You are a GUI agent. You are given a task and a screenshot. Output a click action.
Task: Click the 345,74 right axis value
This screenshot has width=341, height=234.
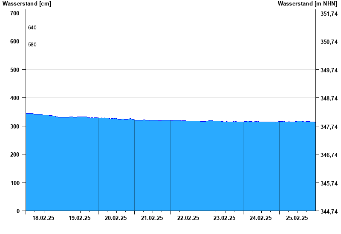(329, 183)
